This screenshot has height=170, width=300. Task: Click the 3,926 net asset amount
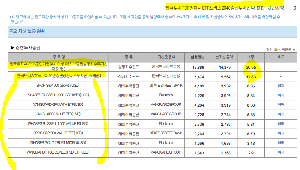[x=226, y=96]
